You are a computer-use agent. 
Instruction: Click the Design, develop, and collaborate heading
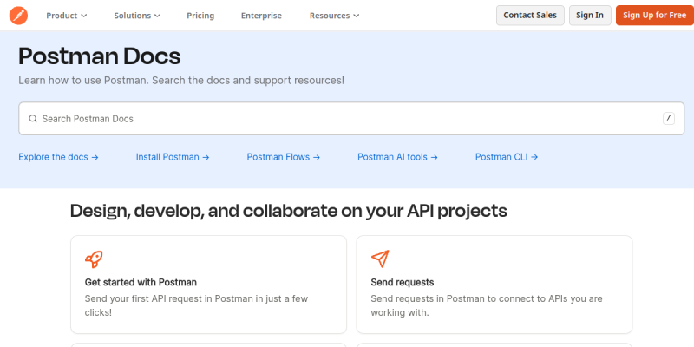[289, 211]
